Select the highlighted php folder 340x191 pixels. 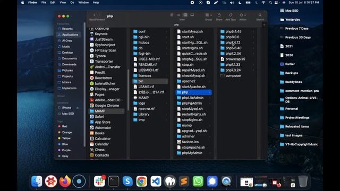[x=193, y=92]
